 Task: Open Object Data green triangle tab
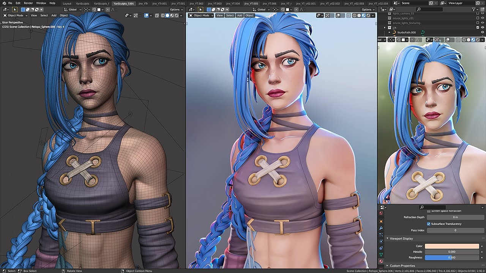381,254
